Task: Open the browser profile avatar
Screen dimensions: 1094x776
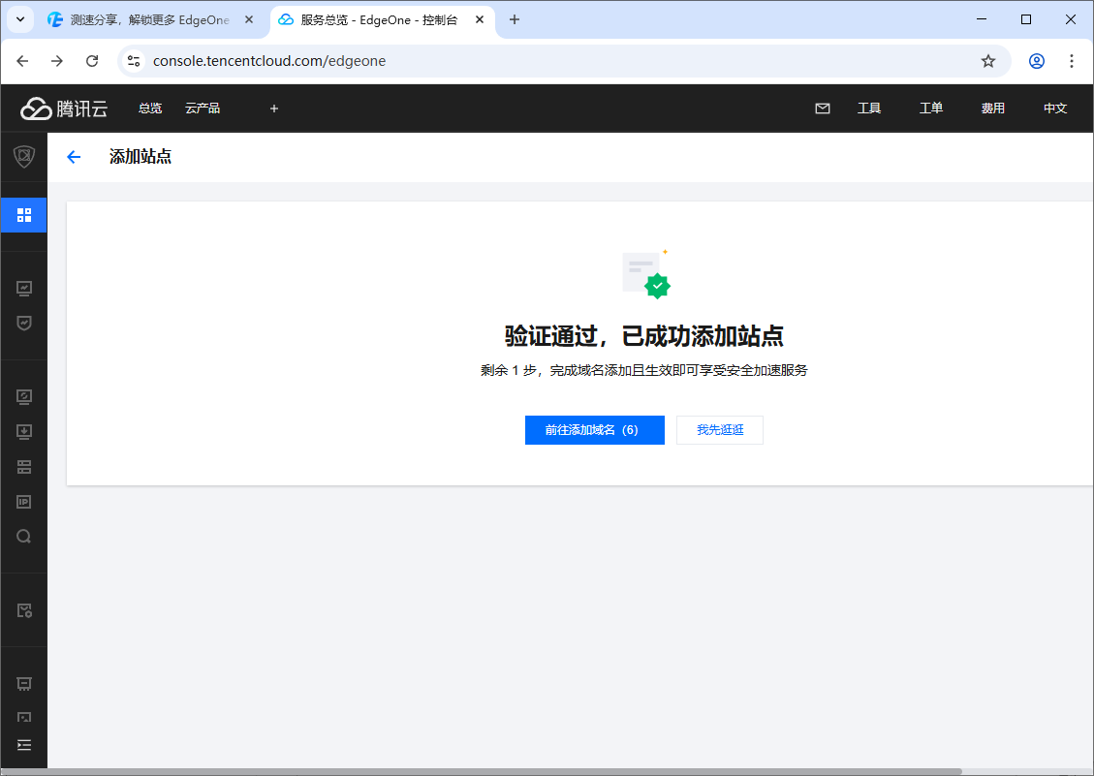Action: (x=1036, y=60)
